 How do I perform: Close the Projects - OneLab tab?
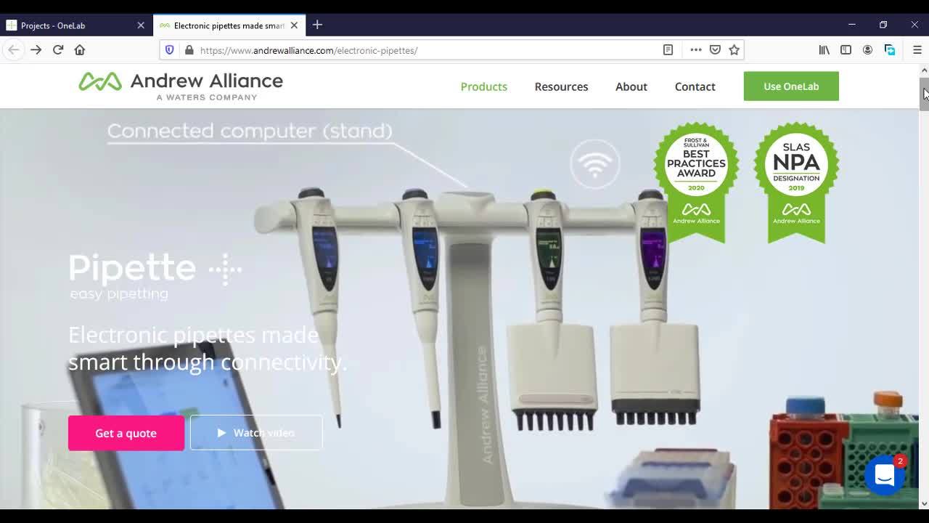tap(141, 25)
